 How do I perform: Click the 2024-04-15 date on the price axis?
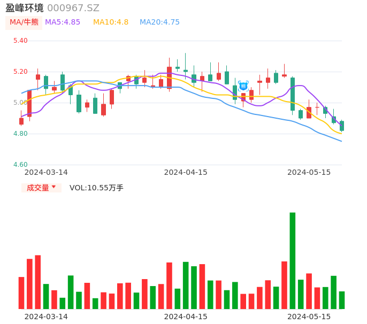pyautogui.click(x=186, y=172)
